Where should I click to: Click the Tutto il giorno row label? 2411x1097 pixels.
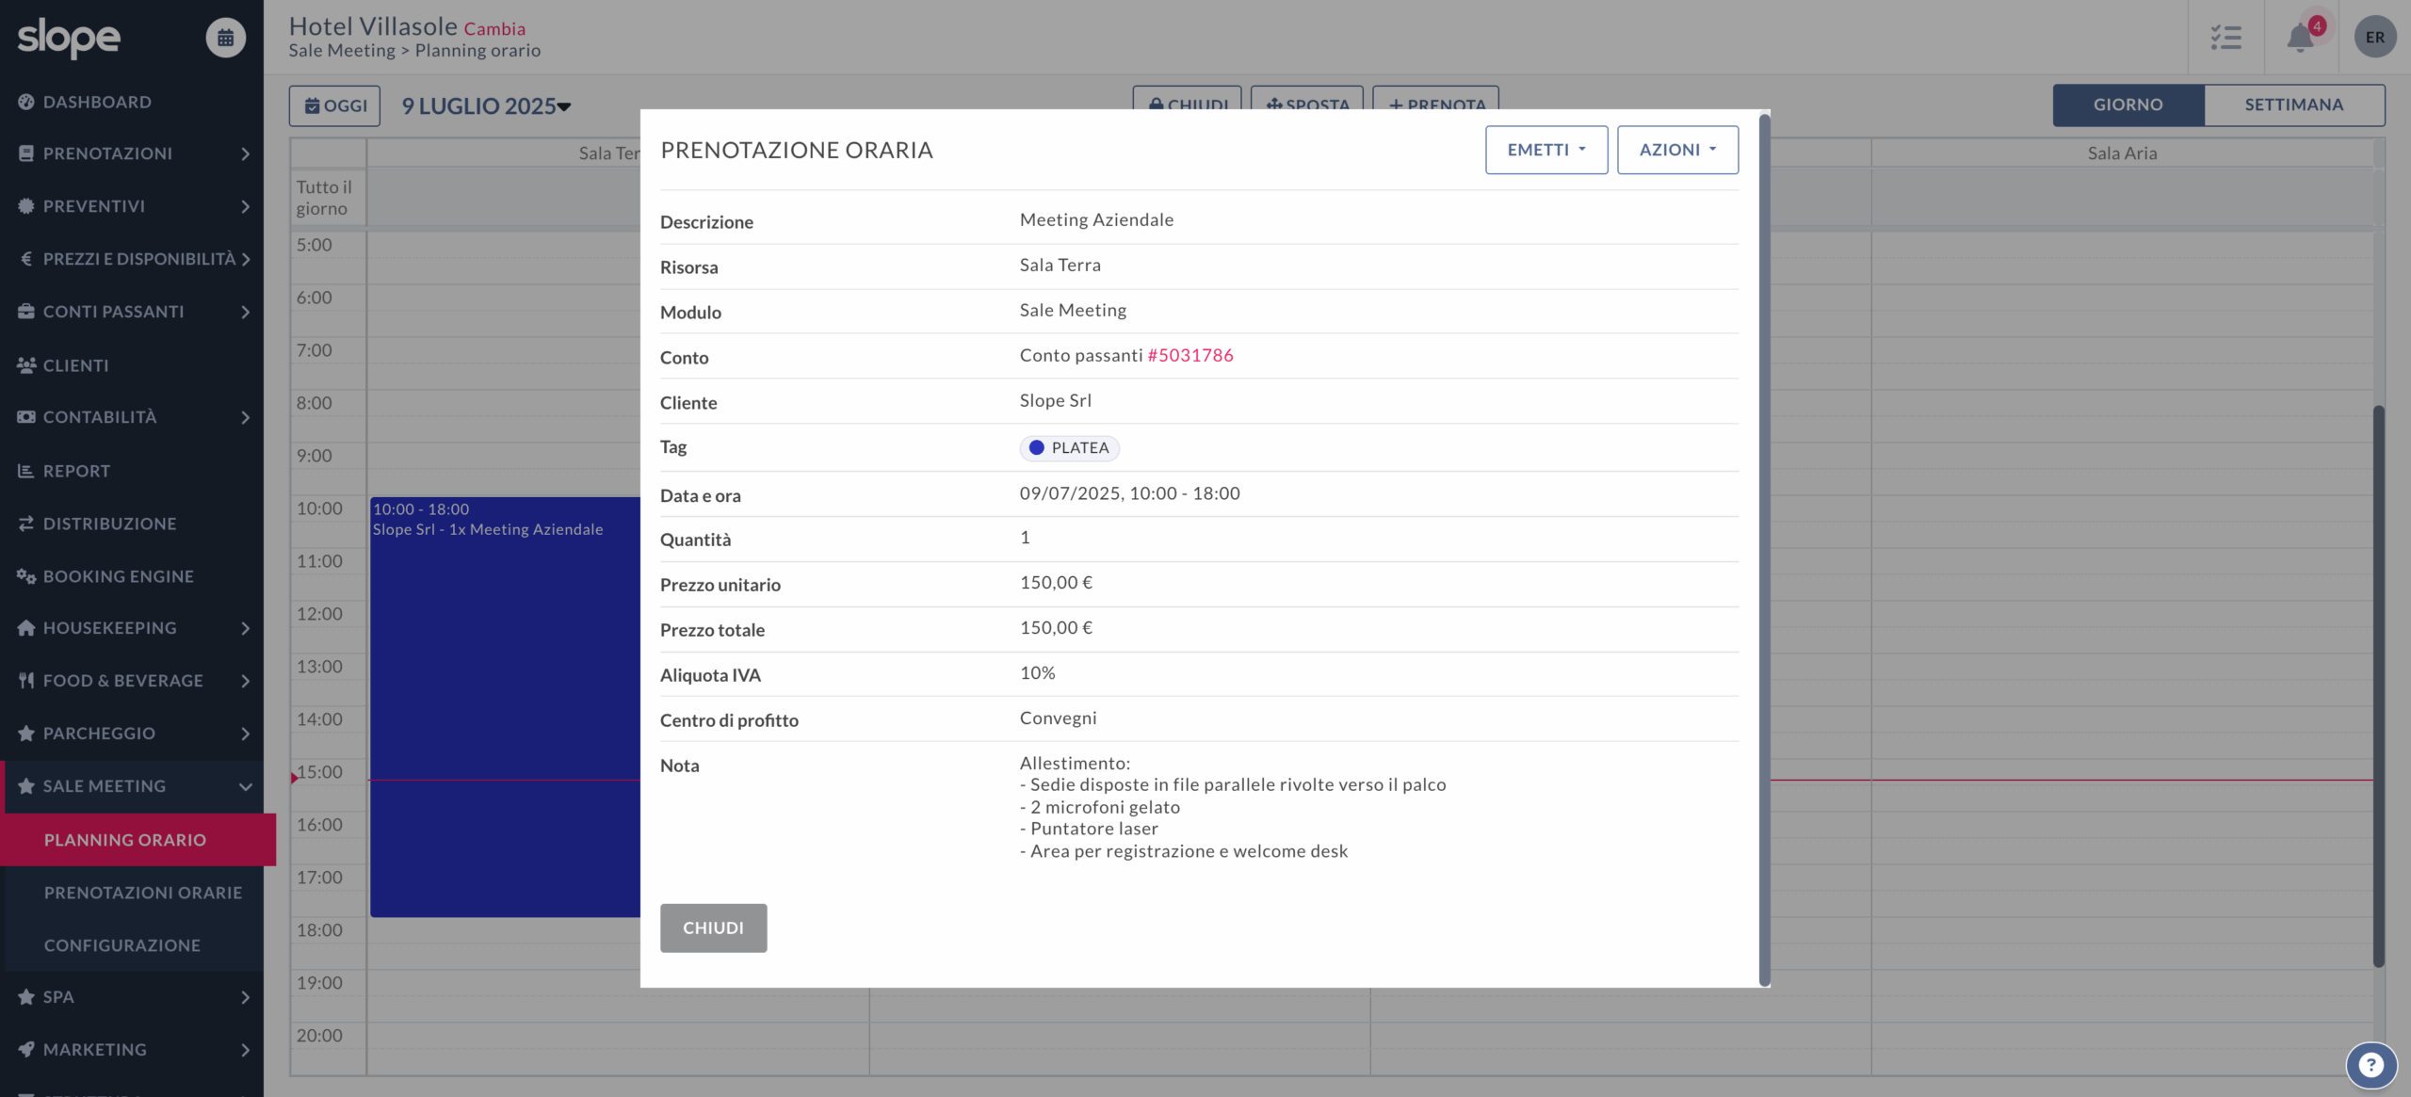click(x=324, y=198)
